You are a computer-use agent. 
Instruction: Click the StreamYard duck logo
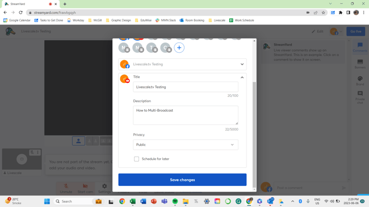pos(10,31)
